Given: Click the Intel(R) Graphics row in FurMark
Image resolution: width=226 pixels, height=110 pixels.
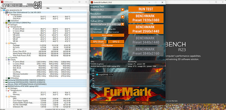Looking at the screenshot, I should 127,64.
